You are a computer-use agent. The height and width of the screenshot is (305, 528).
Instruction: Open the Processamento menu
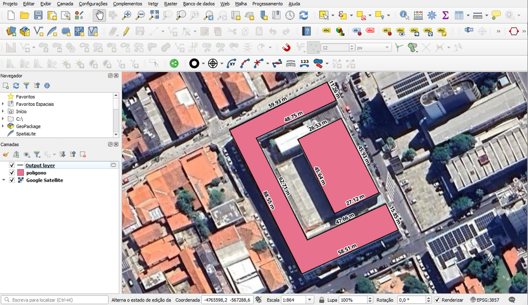point(267,4)
